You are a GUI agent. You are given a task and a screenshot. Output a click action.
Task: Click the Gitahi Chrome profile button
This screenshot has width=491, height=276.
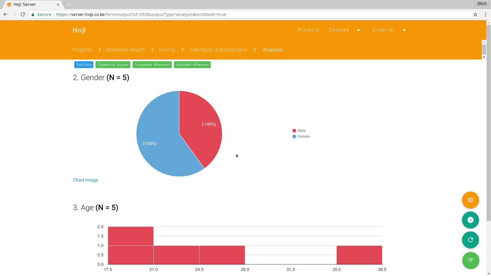pyautogui.click(x=481, y=3)
